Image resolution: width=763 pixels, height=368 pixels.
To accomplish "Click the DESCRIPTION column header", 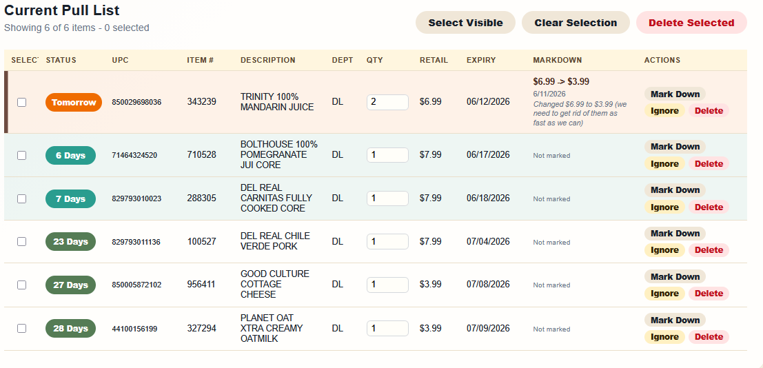I will (267, 61).
